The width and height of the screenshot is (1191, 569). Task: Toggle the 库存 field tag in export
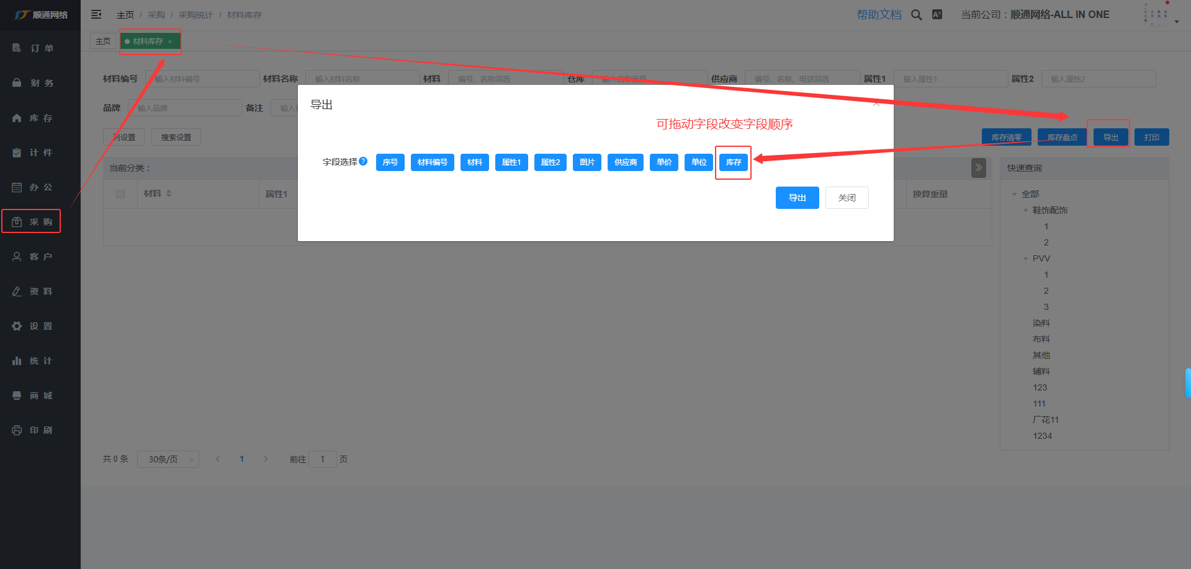733,162
